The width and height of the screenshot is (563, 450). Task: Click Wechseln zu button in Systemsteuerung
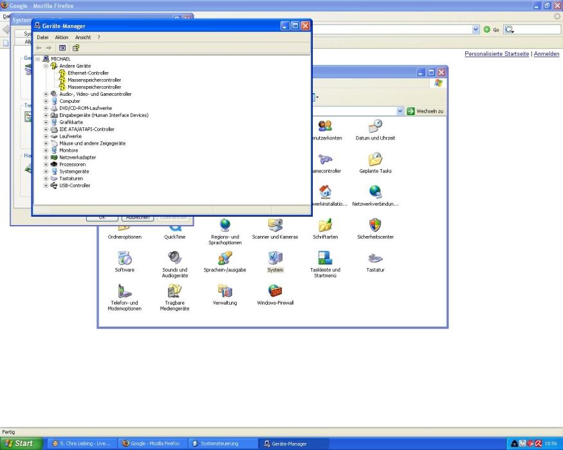click(x=425, y=111)
